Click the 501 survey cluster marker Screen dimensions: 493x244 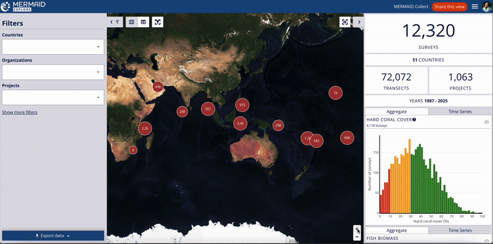[x=208, y=109]
